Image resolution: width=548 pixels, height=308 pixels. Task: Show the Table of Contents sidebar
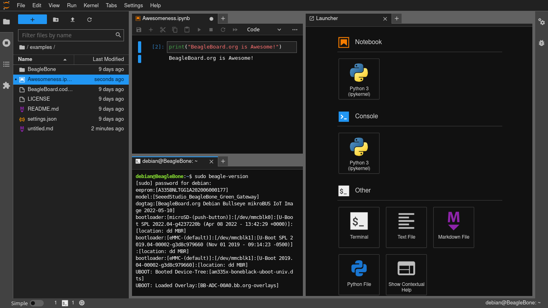click(6, 64)
